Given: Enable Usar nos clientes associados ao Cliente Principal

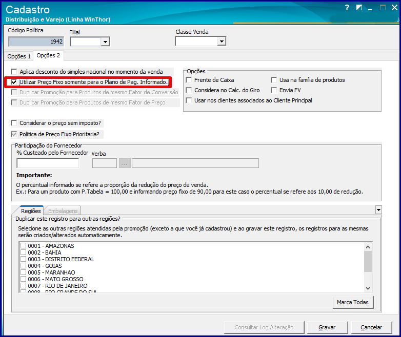Looking at the screenshot, I should click(189, 100).
